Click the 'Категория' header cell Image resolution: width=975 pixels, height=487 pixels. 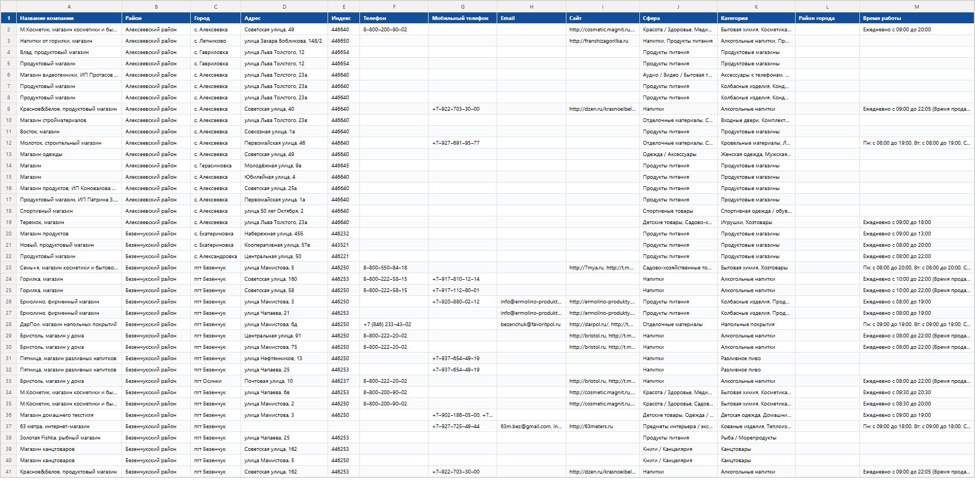756,18
